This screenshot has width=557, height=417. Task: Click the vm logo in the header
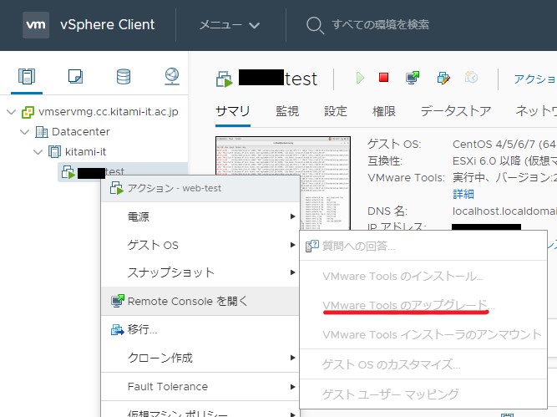click(36, 24)
